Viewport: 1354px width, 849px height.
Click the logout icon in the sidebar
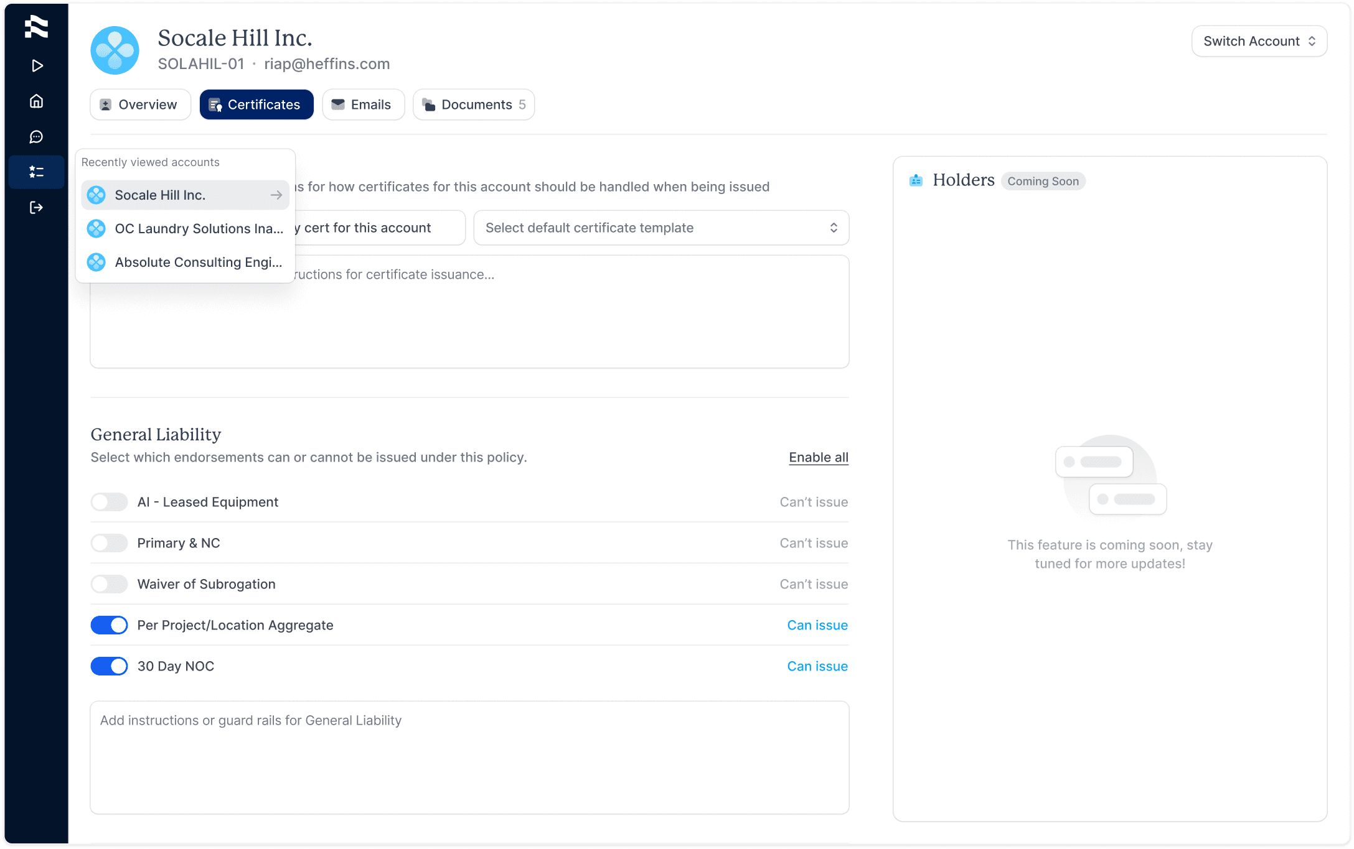(37, 208)
